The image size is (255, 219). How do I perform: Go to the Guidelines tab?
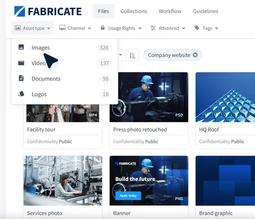(x=206, y=11)
